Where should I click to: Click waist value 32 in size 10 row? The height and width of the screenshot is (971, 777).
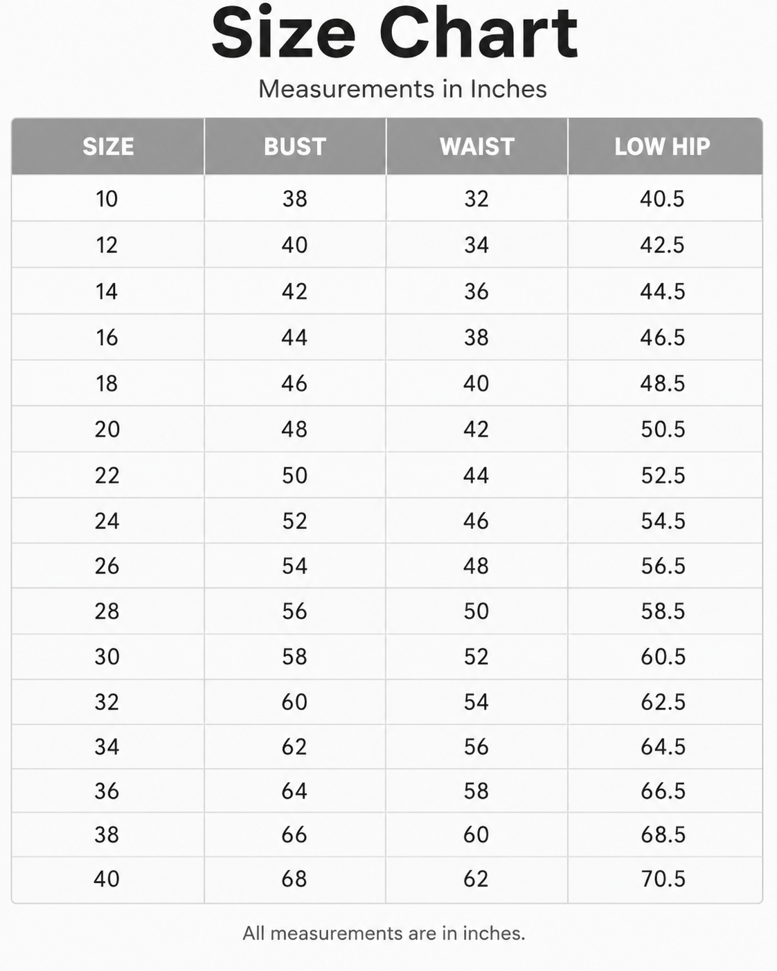477,199
